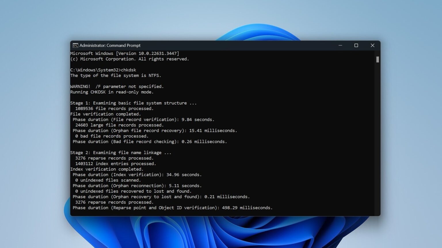Image resolution: width=442 pixels, height=248 pixels.
Task: Click the Microsoft Windows version line
Action: pyautogui.click(x=125, y=53)
